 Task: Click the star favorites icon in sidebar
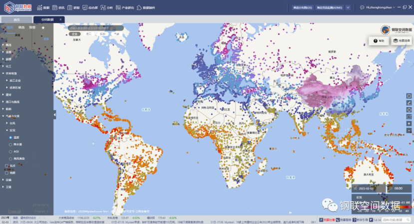click(x=43, y=27)
